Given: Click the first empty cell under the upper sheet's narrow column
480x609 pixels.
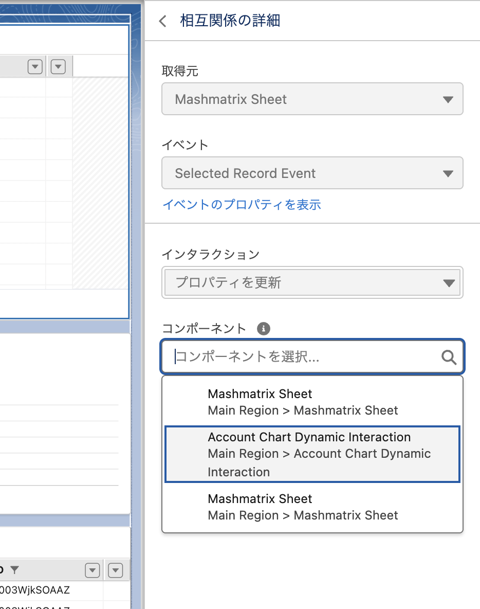Looking at the screenshot, I should coord(58,87).
